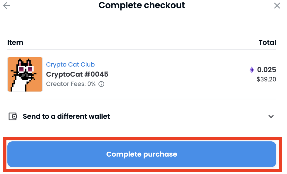
Task: Open the Crypto Cat Club collection link
Action: (70, 65)
